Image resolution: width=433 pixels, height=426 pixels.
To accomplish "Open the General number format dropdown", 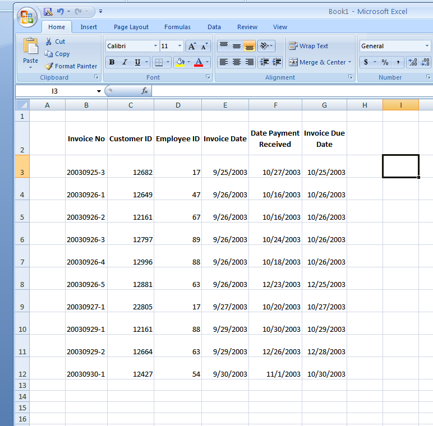I will pyautogui.click(x=427, y=46).
